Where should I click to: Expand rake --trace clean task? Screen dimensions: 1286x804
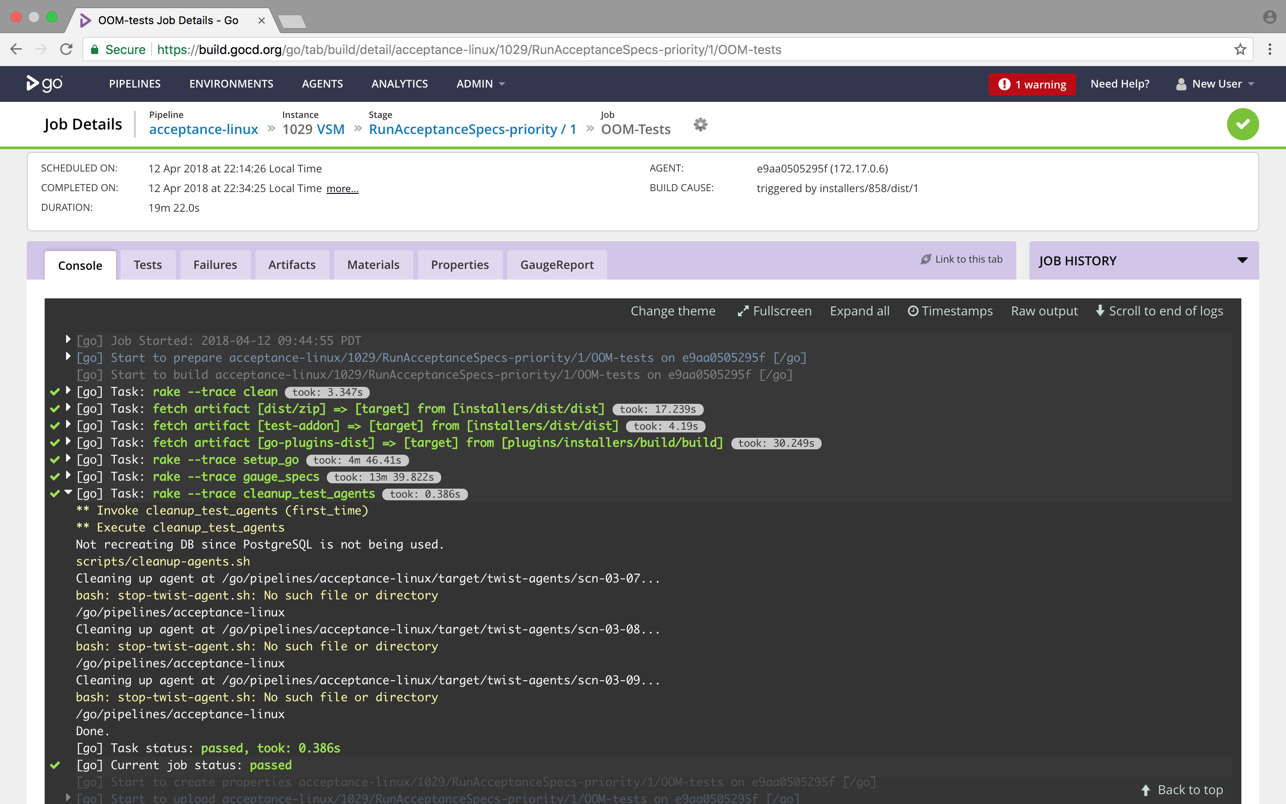(x=68, y=390)
